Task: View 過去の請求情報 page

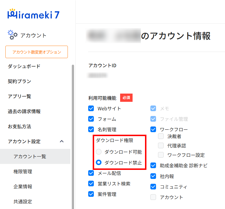Action: pyautogui.click(x=24, y=111)
